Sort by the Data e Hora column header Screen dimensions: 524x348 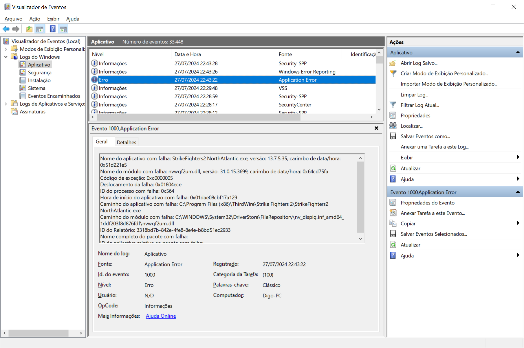[224, 54]
